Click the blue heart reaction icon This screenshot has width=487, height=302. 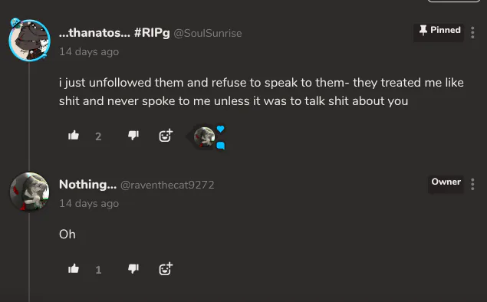click(x=221, y=129)
